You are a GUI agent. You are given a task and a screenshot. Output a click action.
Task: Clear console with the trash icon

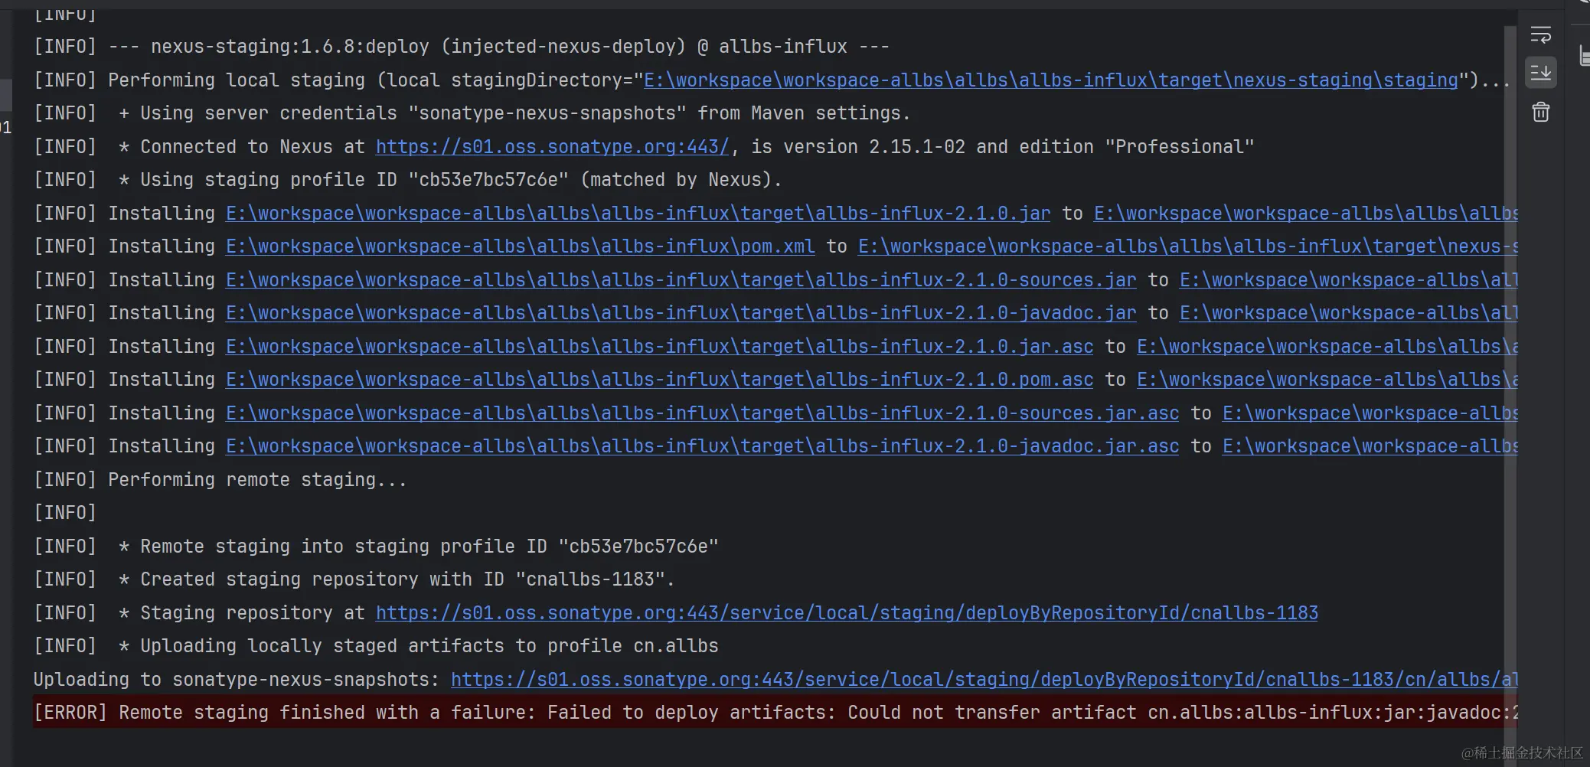(1540, 113)
